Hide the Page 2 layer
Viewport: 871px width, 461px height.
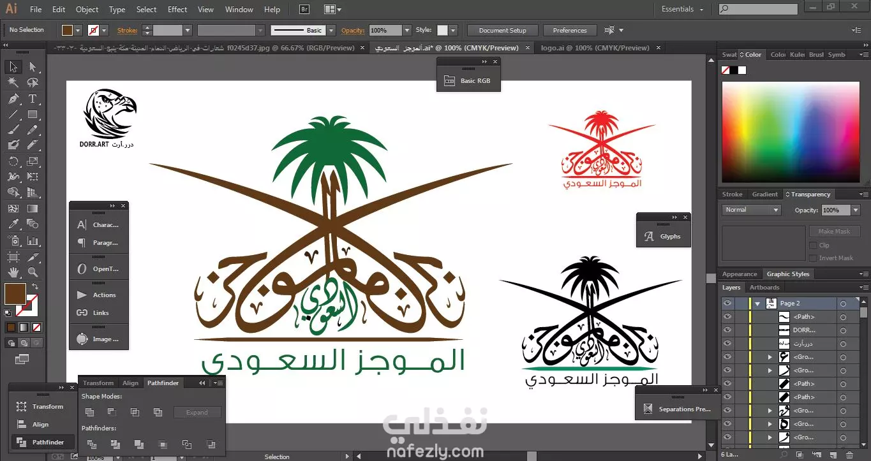(727, 304)
